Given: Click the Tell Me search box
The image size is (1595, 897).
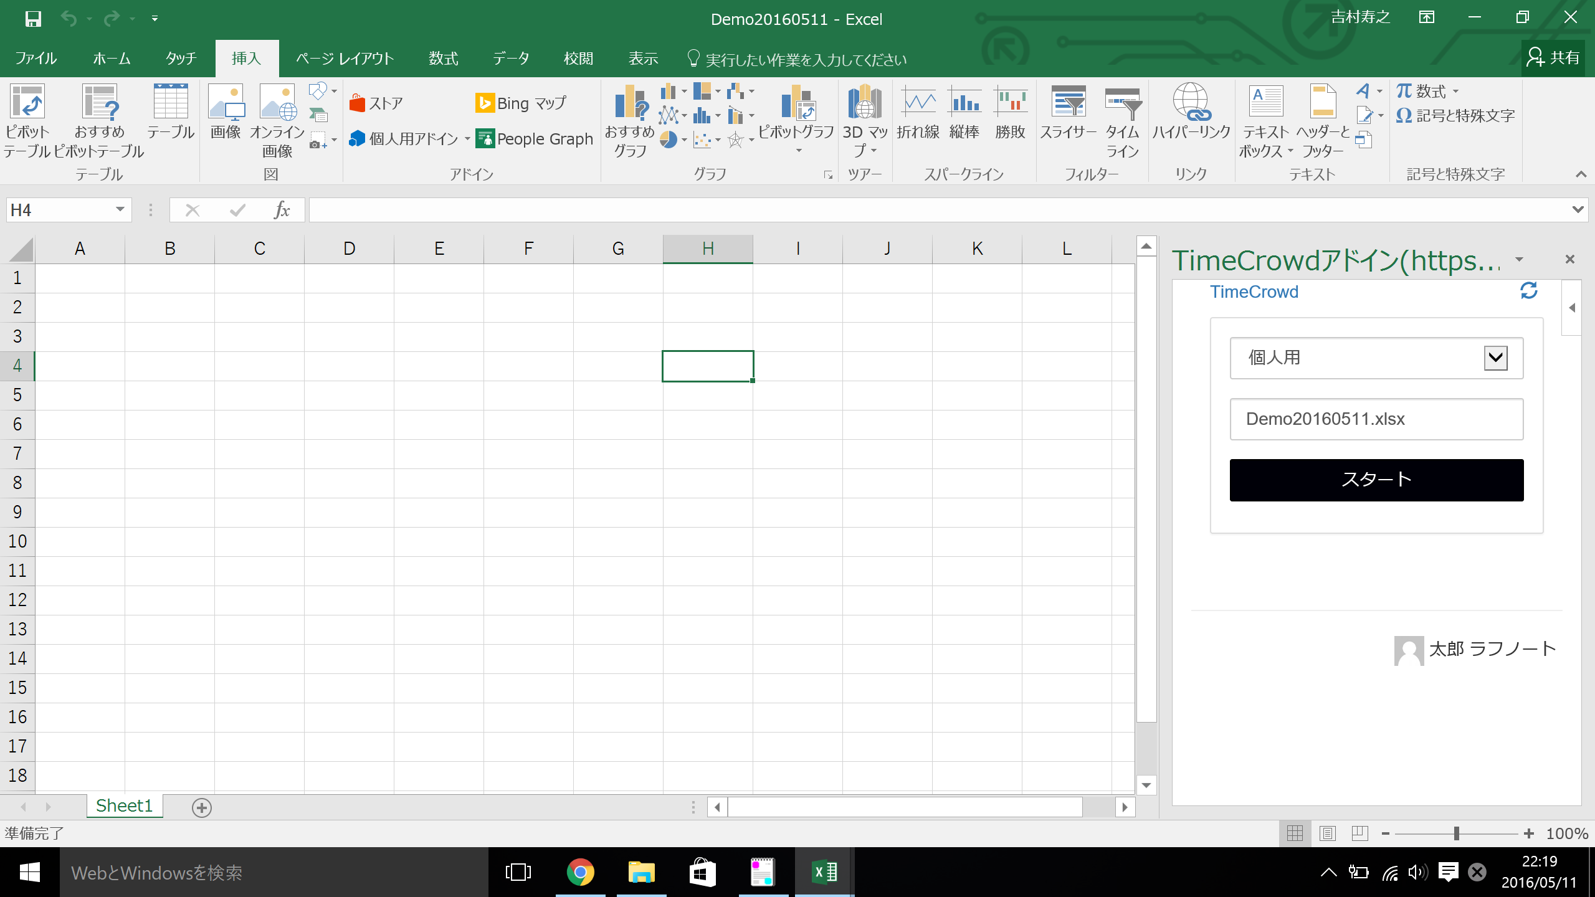Looking at the screenshot, I should click(x=797, y=59).
